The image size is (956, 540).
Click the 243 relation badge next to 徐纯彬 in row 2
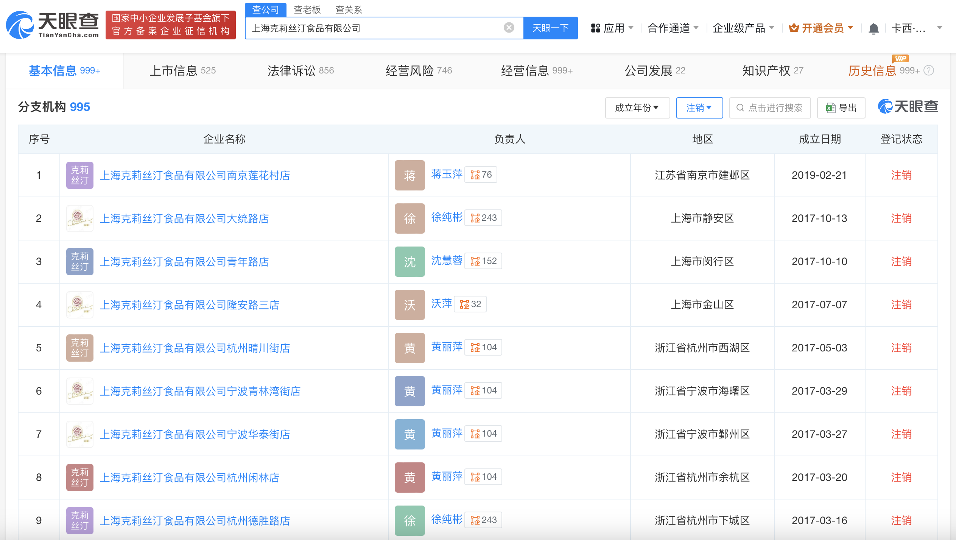pos(483,218)
